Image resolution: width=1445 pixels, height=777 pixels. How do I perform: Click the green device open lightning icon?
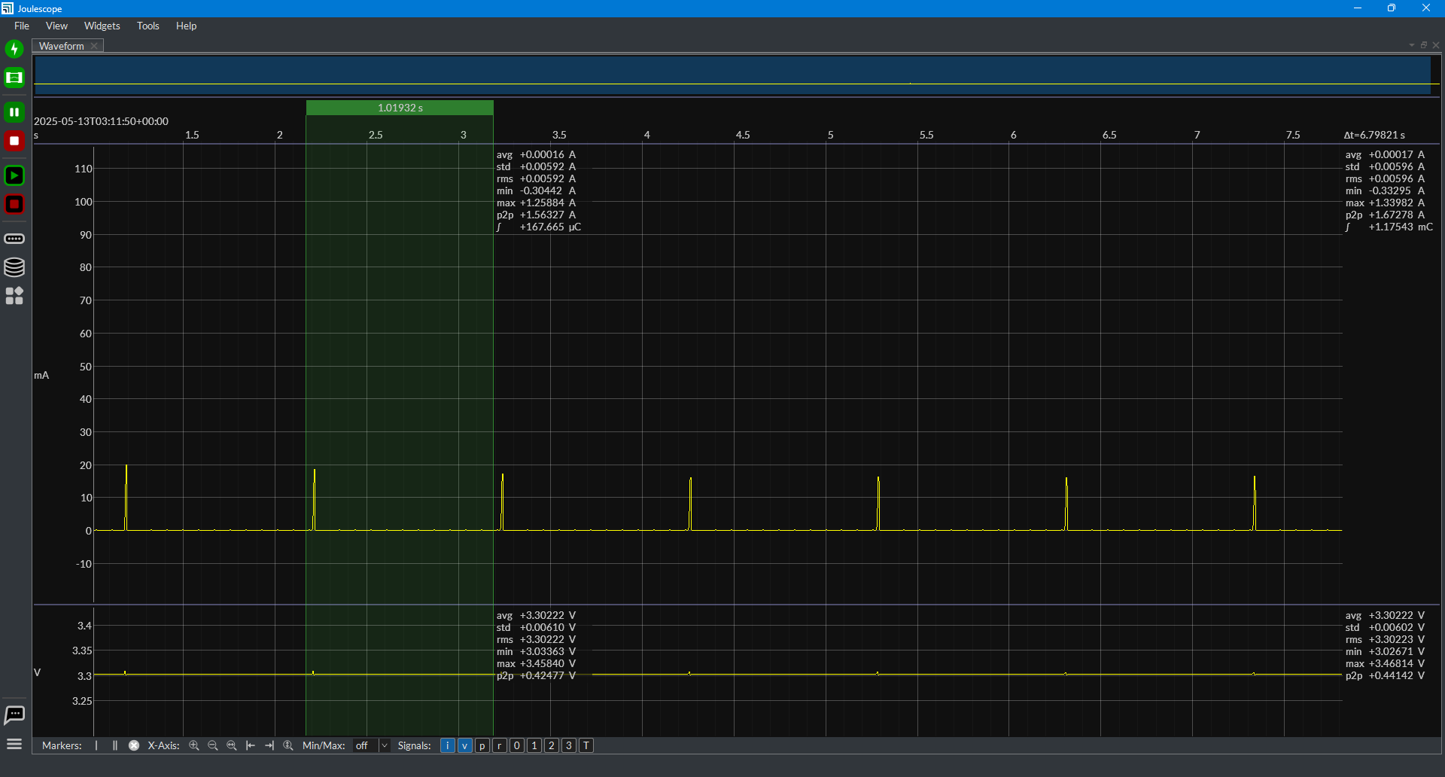pyautogui.click(x=14, y=49)
